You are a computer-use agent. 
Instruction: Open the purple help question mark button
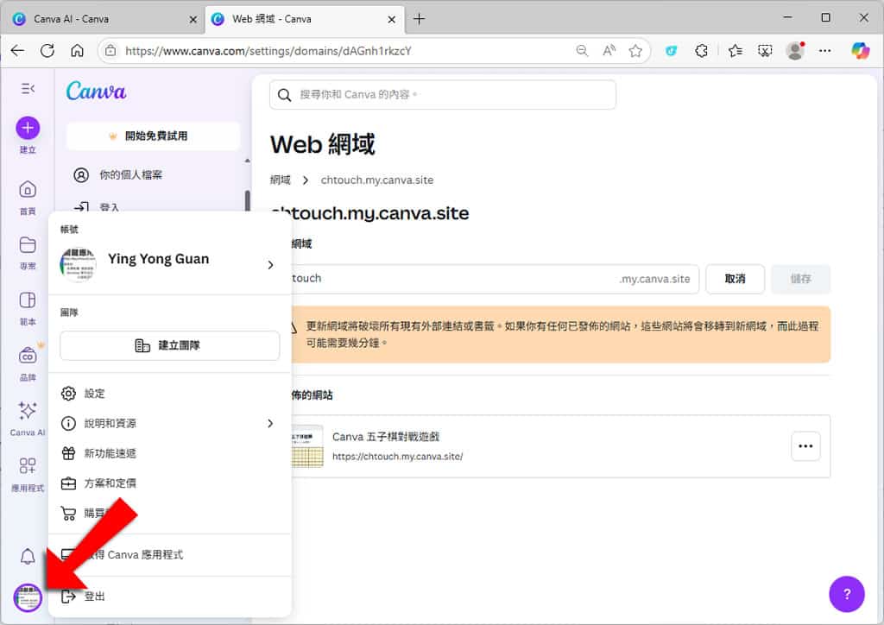[846, 594]
